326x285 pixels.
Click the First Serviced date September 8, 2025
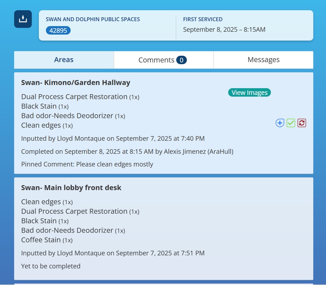tap(224, 29)
